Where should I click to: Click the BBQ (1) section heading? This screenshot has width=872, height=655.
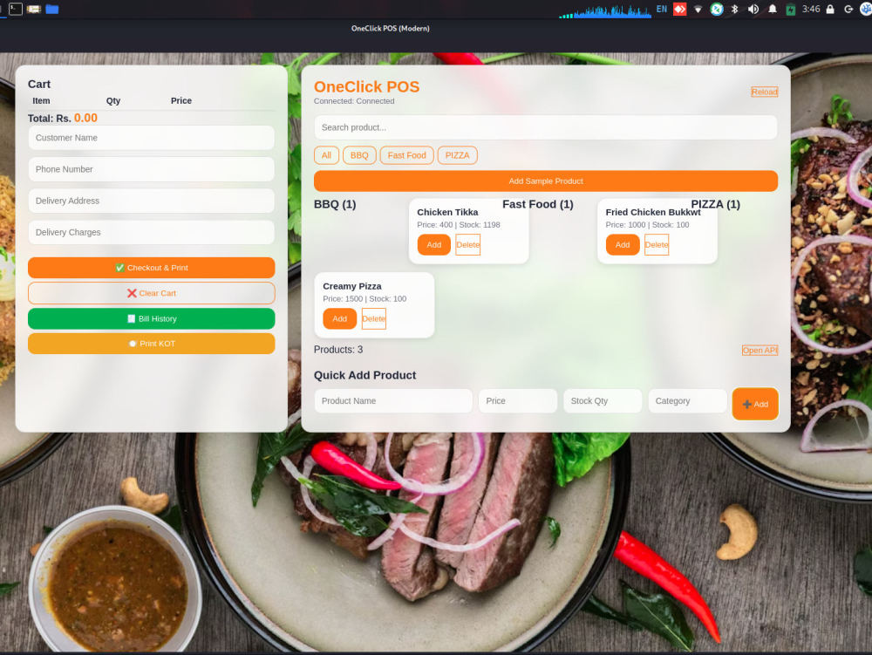(x=335, y=204)
